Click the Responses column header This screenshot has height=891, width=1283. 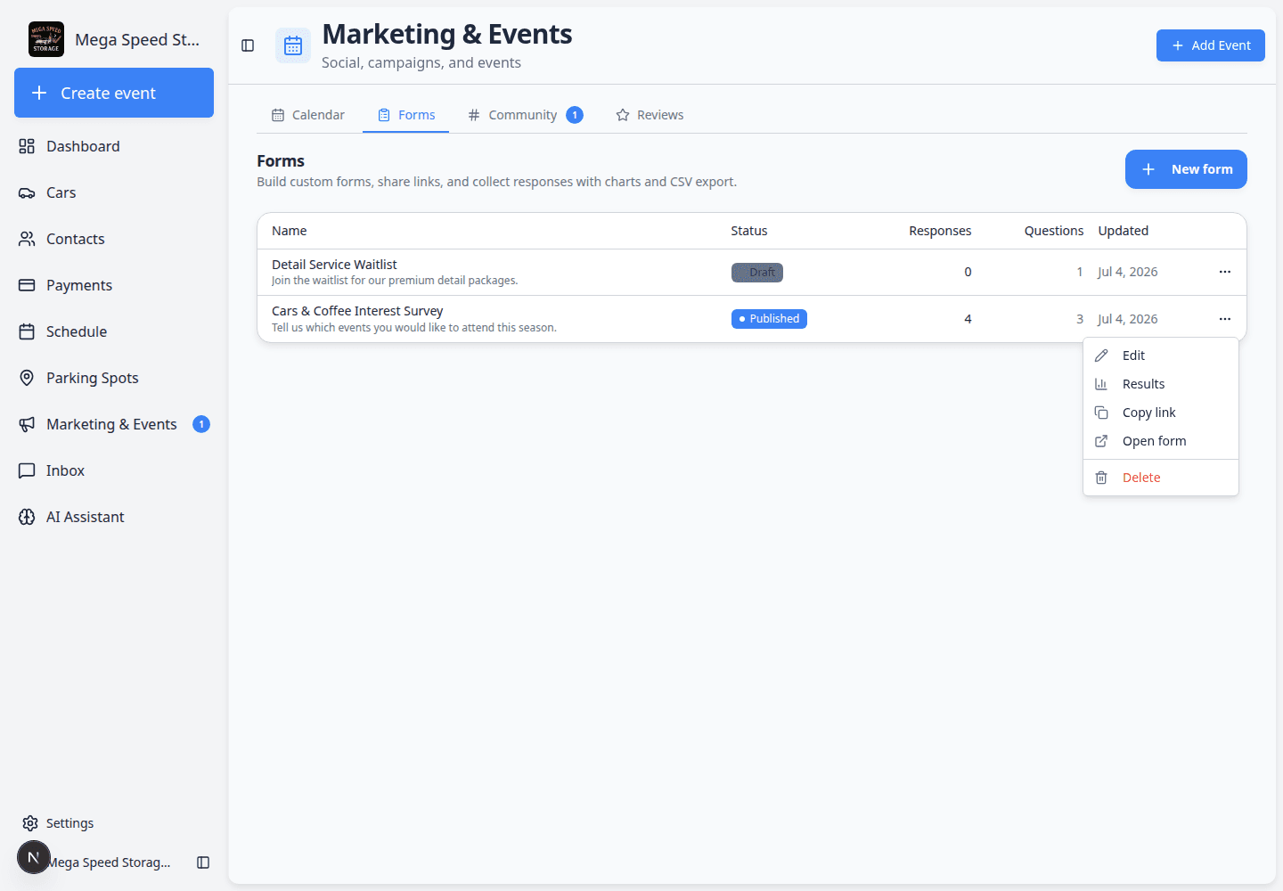point(940,231)
